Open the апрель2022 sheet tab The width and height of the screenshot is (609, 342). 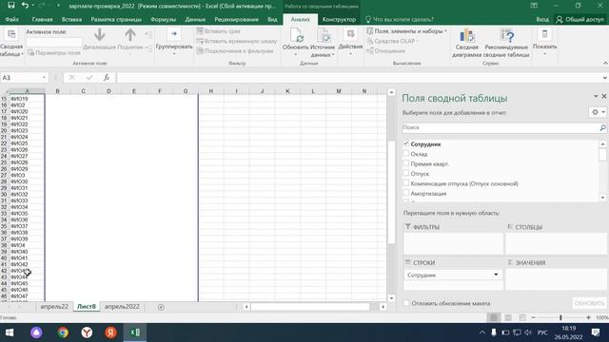pos(122,306)
